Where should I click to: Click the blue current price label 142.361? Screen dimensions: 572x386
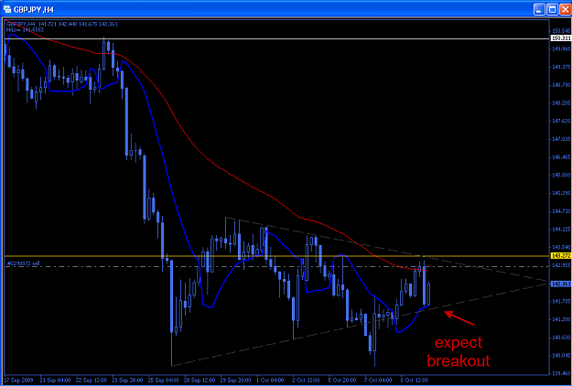pos(561,284)
